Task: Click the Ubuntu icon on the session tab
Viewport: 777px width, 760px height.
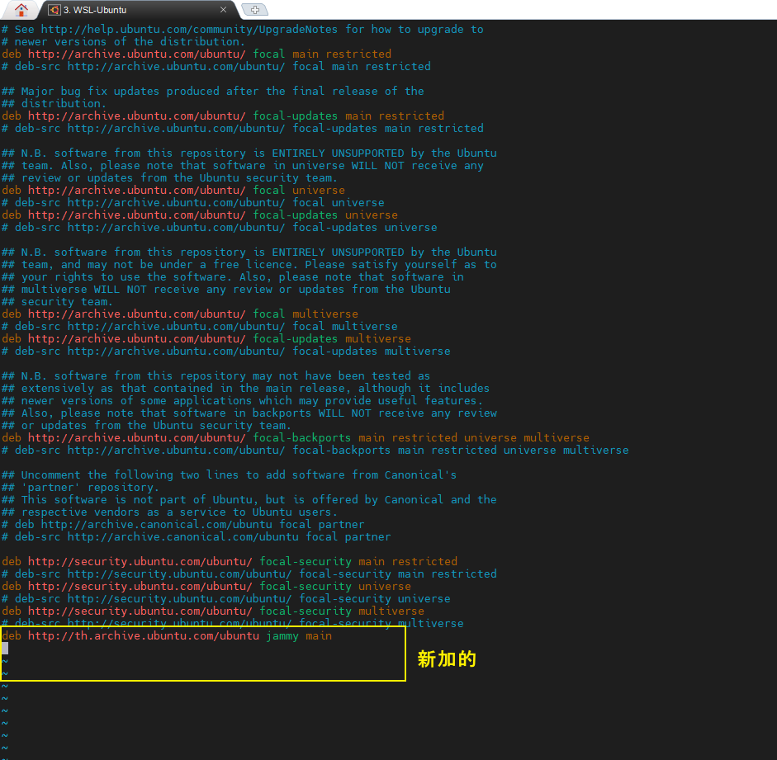Action: 54,10
